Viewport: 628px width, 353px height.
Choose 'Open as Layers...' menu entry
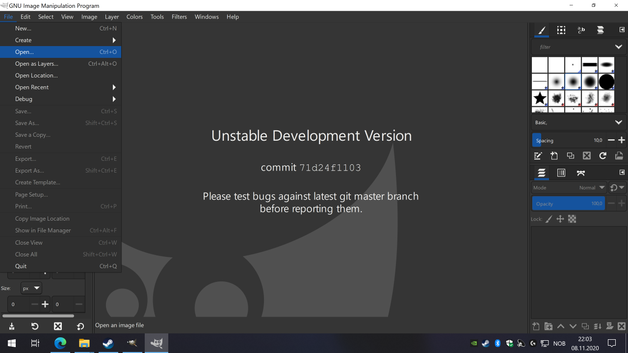pos(61,64)
